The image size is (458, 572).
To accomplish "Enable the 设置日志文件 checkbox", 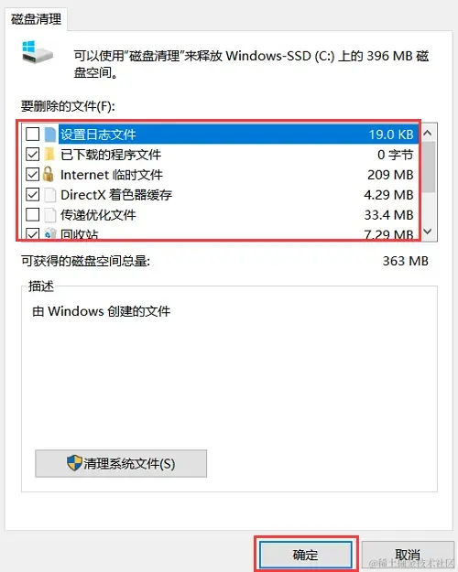I will [32, 134].
